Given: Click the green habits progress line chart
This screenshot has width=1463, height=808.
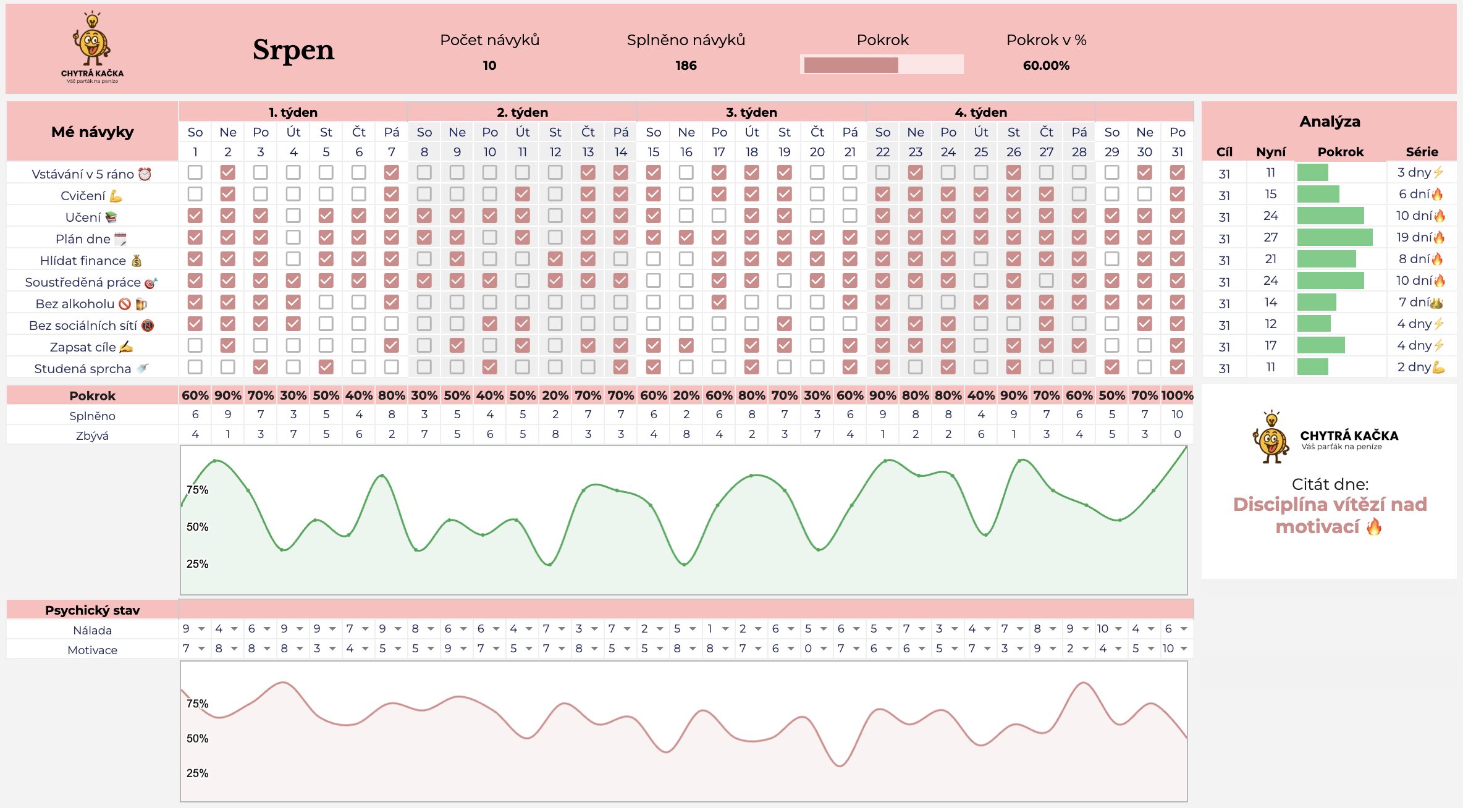Looking at the screenshot, I should [x=684, y=520].
